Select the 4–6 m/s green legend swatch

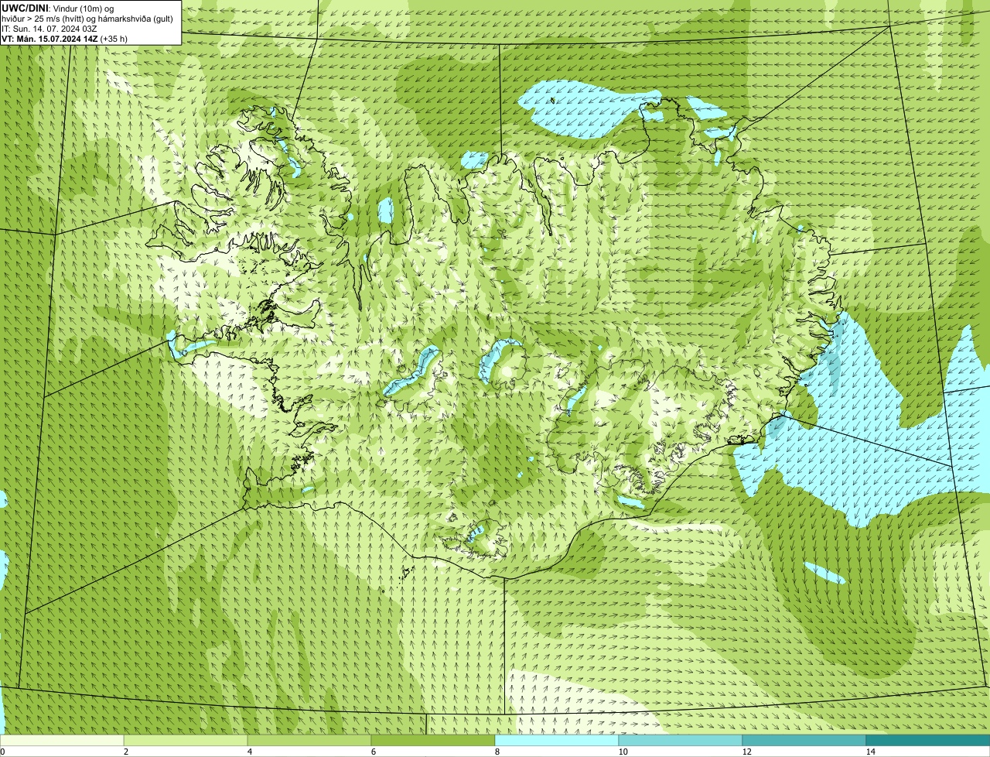(309, 740)
